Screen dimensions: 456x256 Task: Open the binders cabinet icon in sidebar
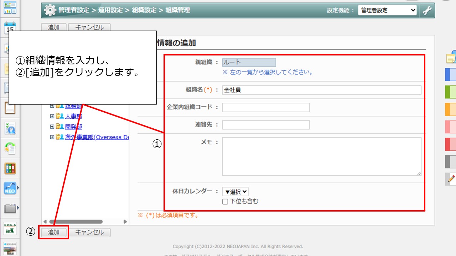(10, 168)
